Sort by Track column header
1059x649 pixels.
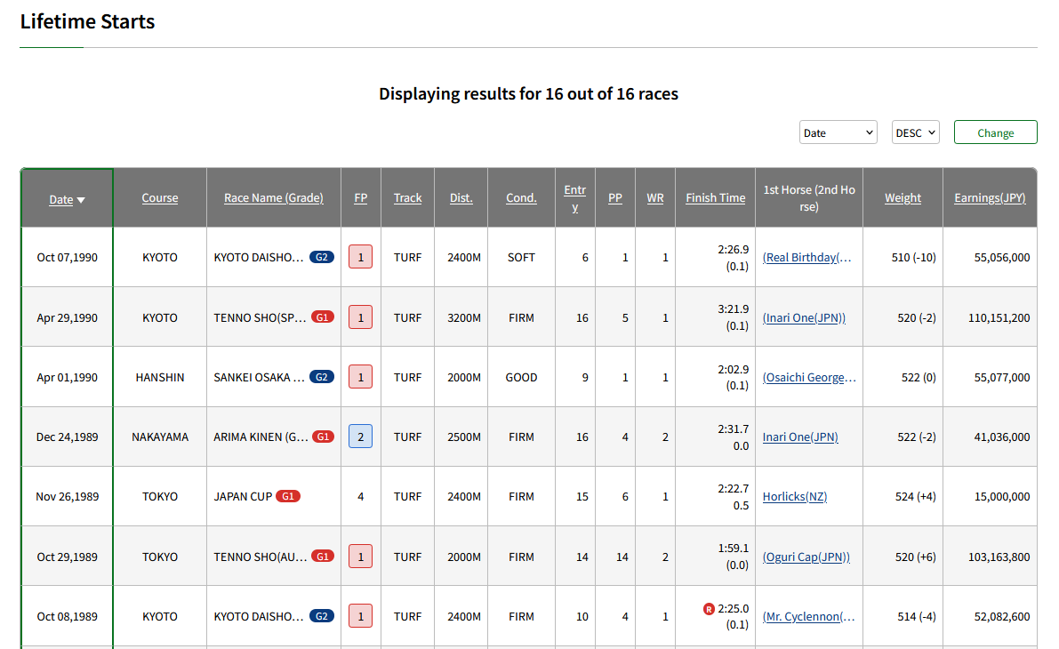click(x=407, y=198)
